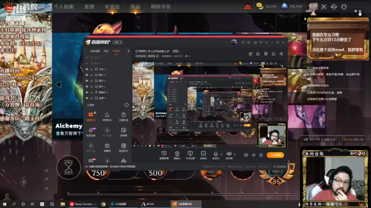Open stream settings gear next to orange button
Screen dimensions: 371x208
pos(261,155)
